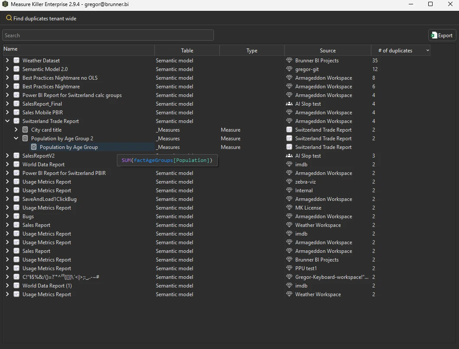The width and height of the screenshot is (459, 349).
Task: Click the people icon beside AI Slop test, SalesReport_Final row
Action: 289,103
